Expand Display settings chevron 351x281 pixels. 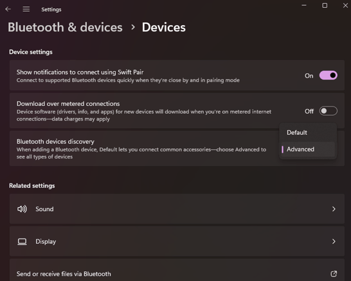334,241
